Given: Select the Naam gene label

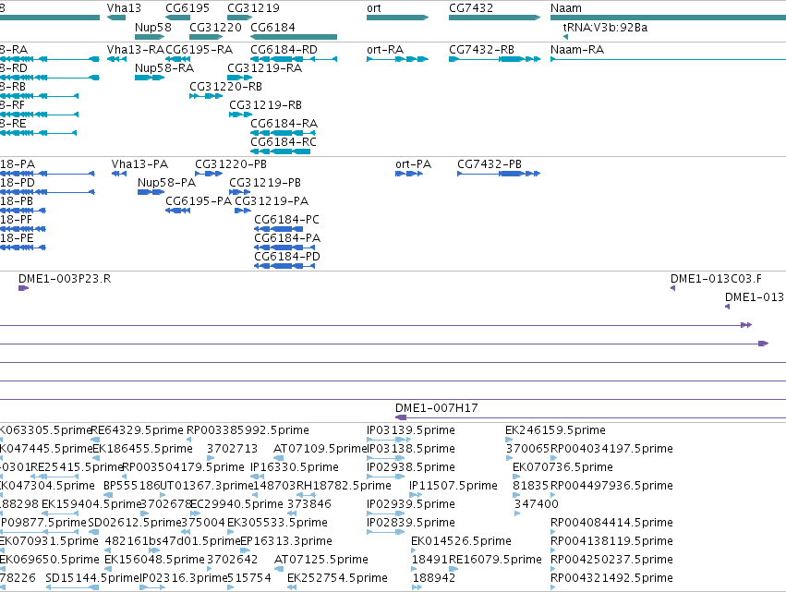Looking at the screenshot, I should 566,8.
